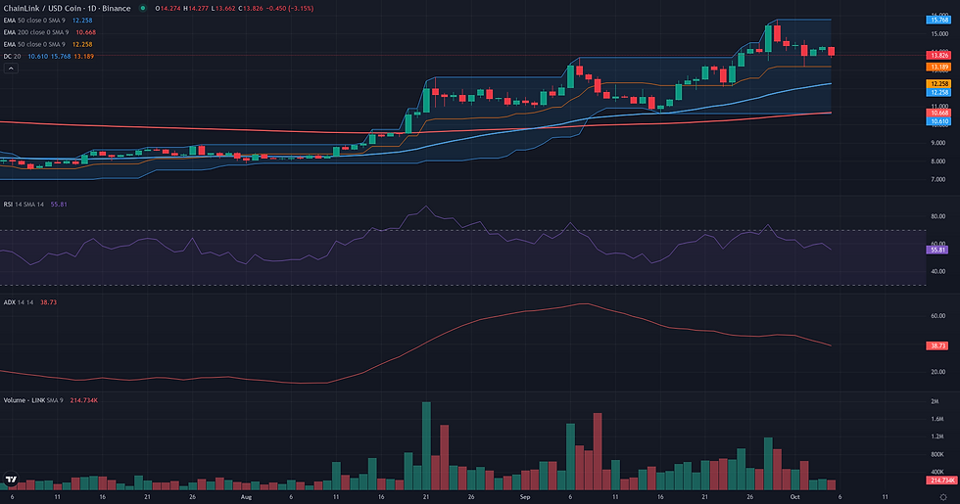
Task: Click the 9.000 price scale value
Action: tap(938, 143)
